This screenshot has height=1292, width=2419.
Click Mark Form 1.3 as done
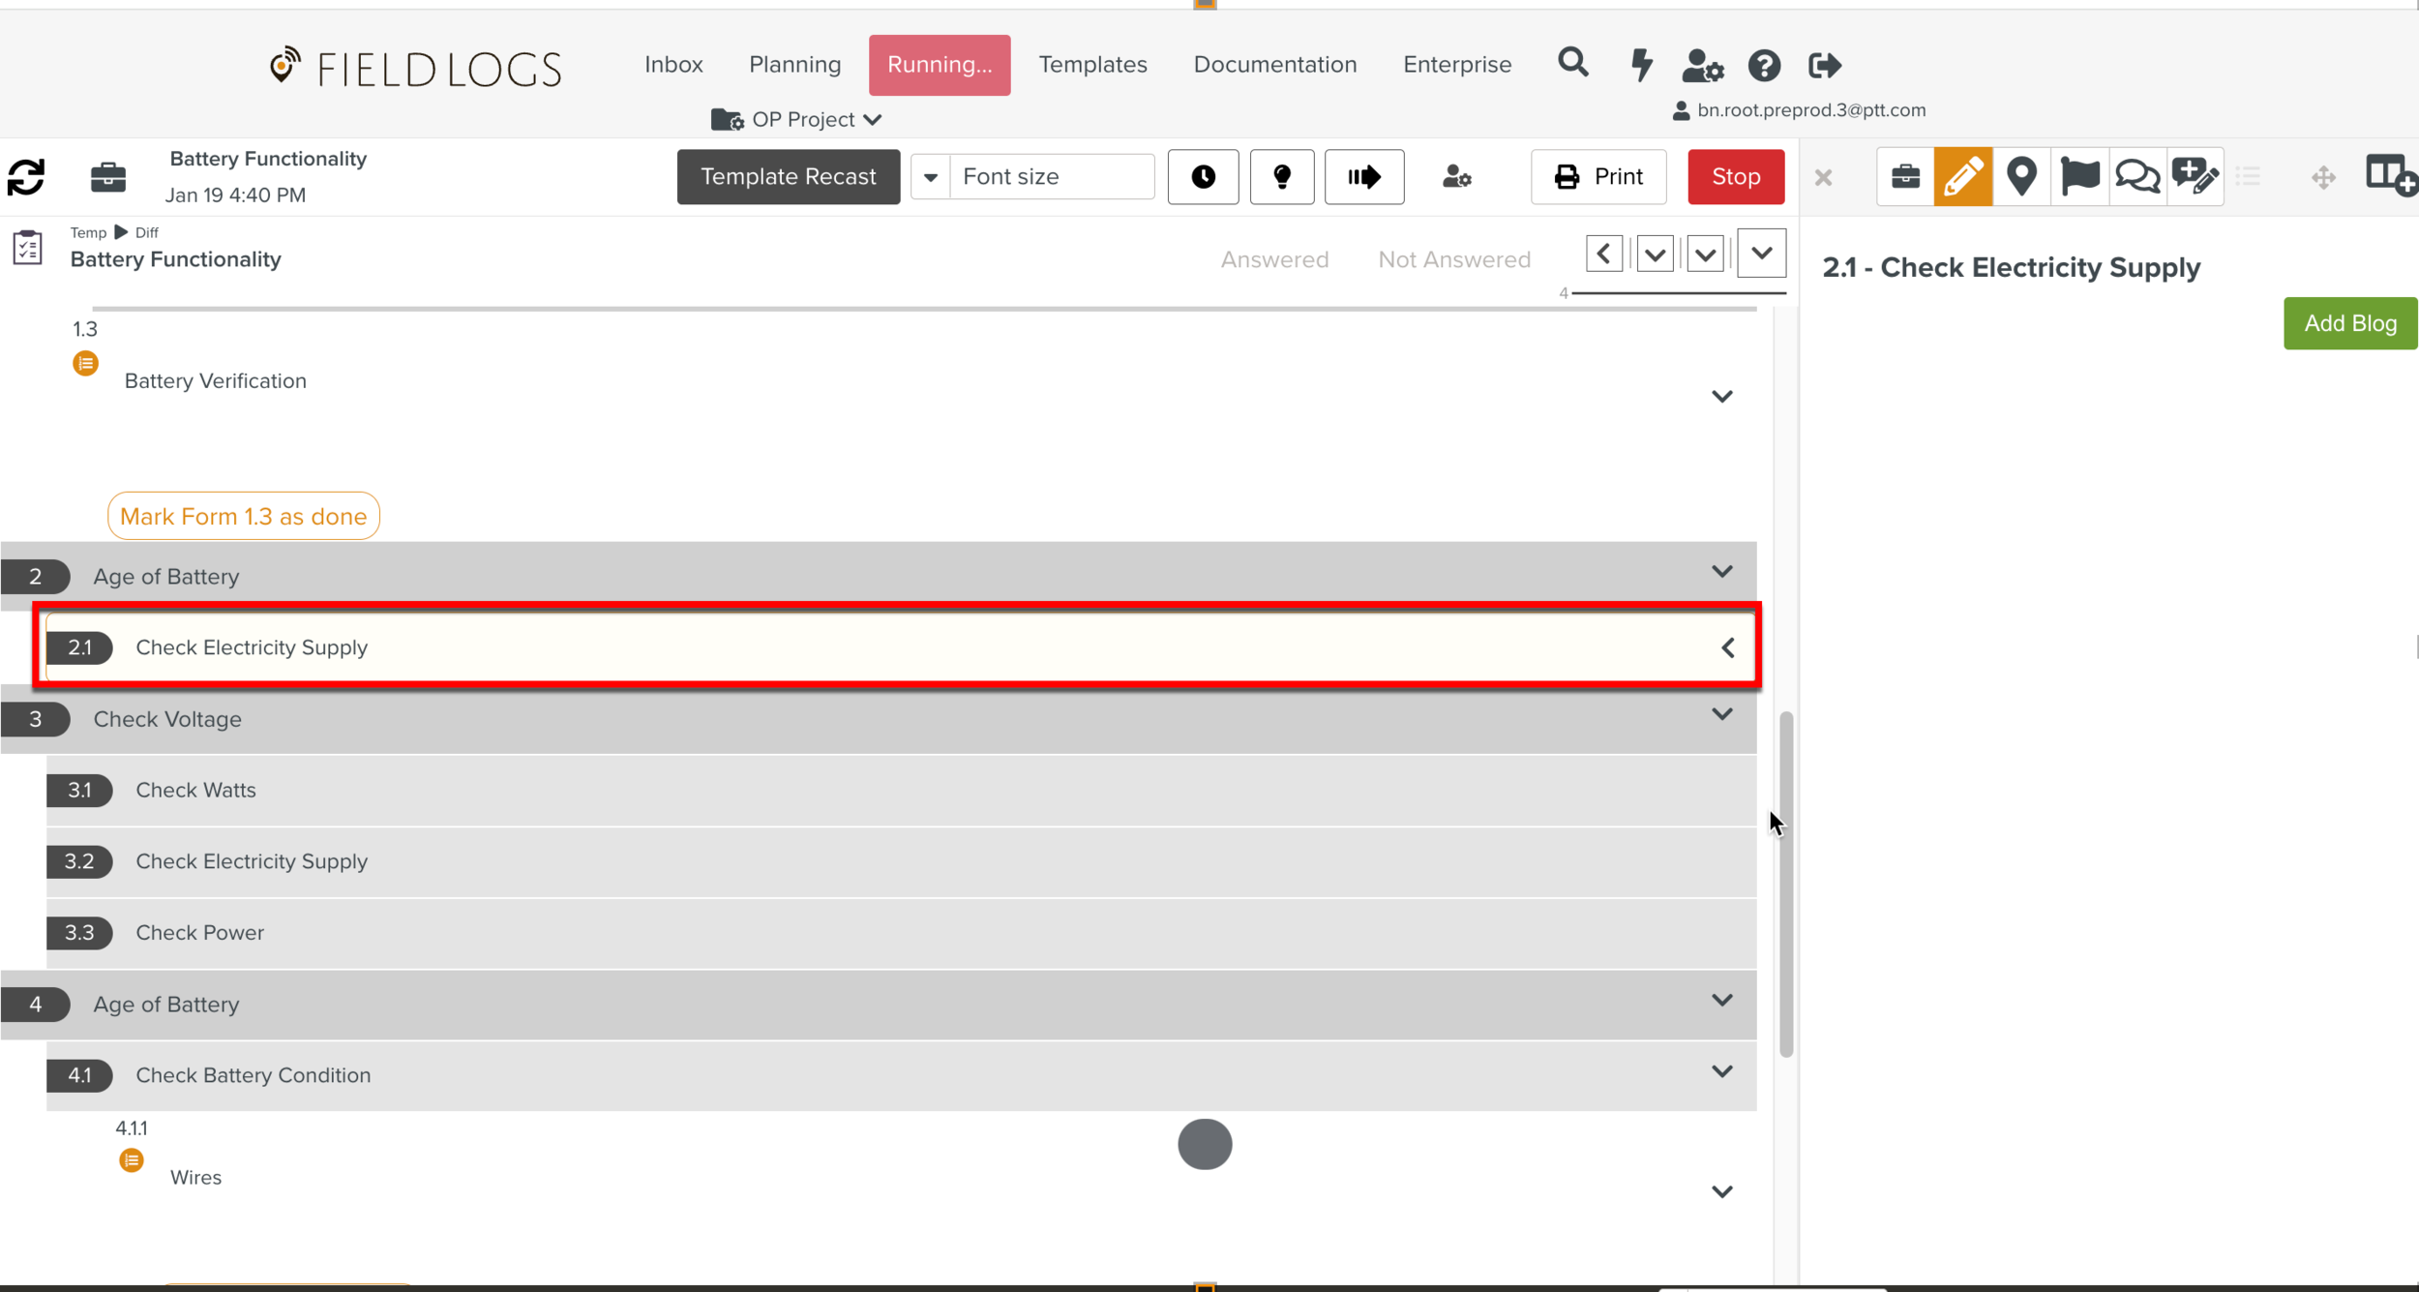point(243,516)
